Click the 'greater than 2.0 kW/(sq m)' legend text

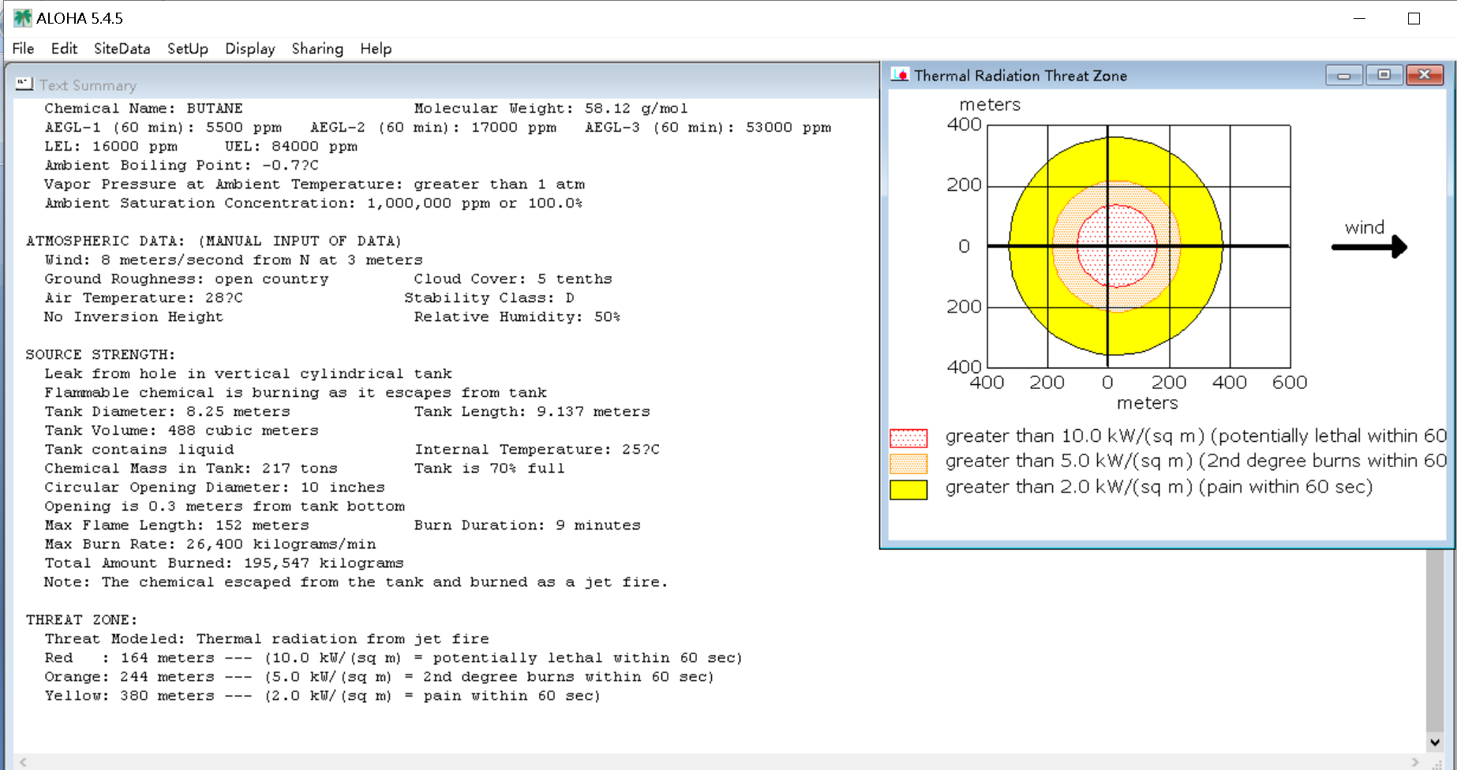pos(1159,488)
